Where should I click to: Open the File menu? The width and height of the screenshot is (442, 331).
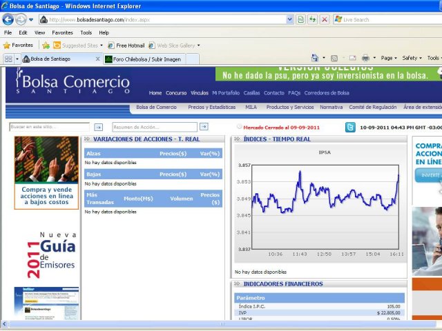click(x=8, y=32)
